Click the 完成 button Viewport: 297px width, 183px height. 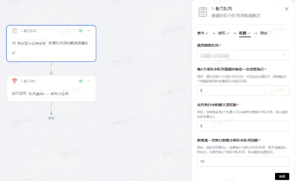click(282, 176)
